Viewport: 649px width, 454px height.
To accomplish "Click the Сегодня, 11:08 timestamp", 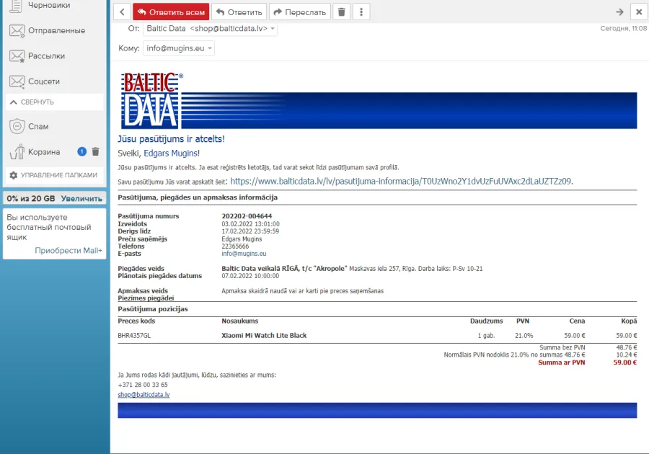I will pyautogui.click(x=623, y=29).
